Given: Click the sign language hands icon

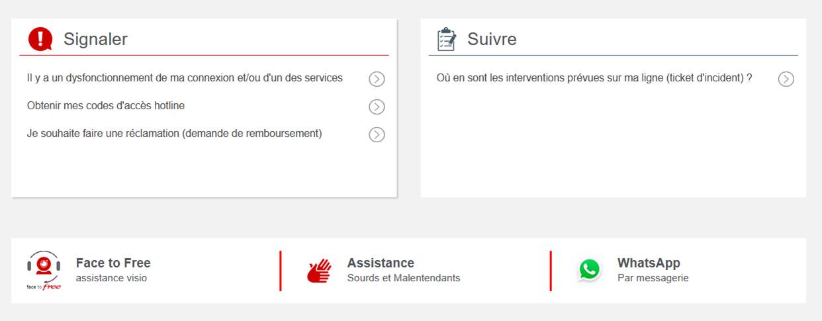Looking at the screenshot, I should pos(319,271).
